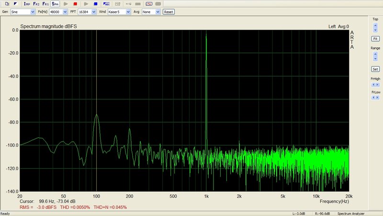Switch to IMP impulse response mode
The image size is (383, 216).
point(27,4)
